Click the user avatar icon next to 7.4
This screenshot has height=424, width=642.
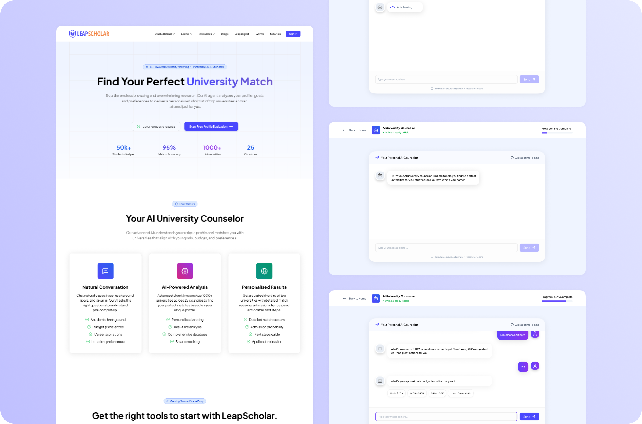pos(535,366)
